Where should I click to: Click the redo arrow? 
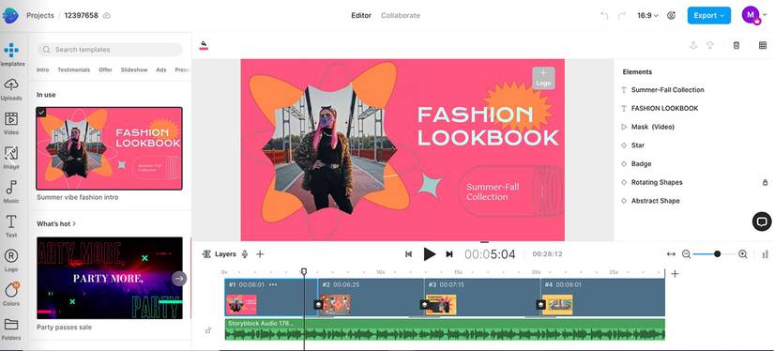tap(622, 15)
